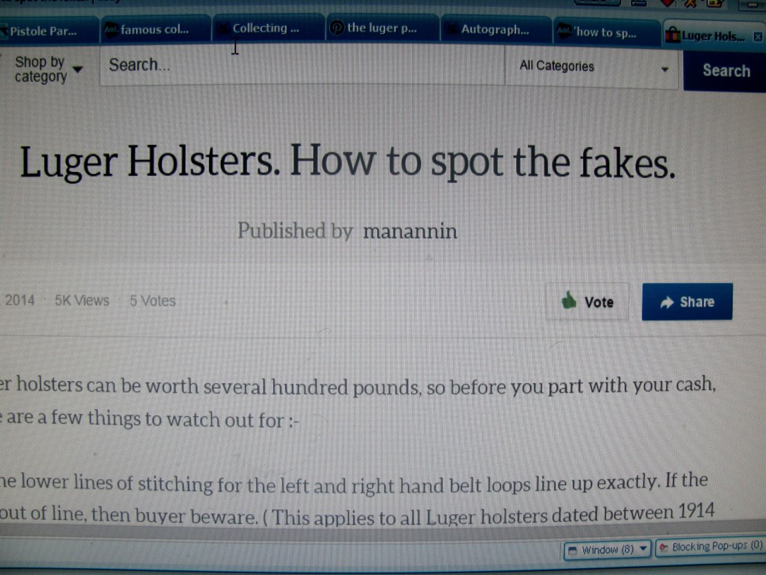Click the AOL icon on 'how to sp... tab

tap(564, 30)
